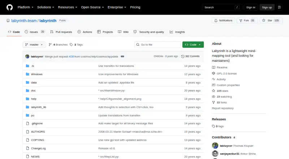Click the Sign up button
This screenshot has height=159, width=289.
[x=267, y=7]
